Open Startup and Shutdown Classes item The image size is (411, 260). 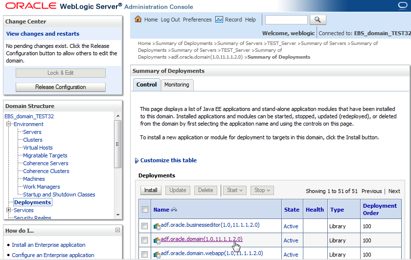(59, 195)
